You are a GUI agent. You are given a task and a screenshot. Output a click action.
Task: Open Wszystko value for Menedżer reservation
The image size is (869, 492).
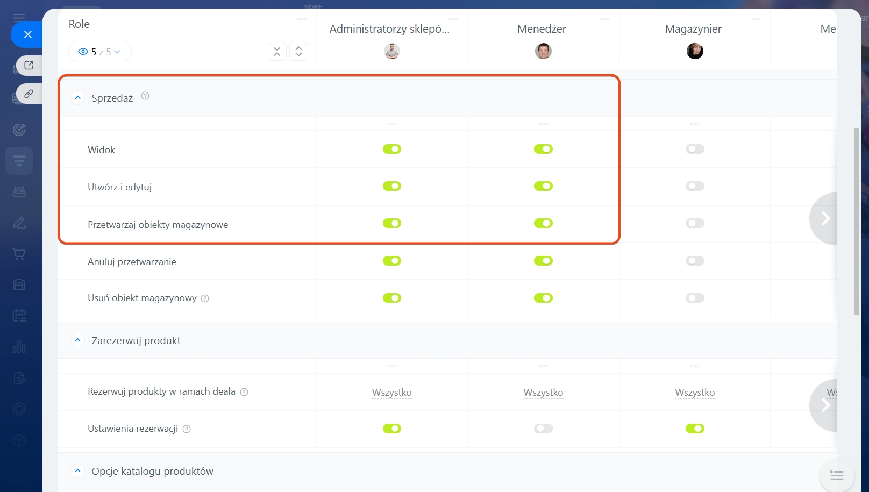(x=543, y=393)
